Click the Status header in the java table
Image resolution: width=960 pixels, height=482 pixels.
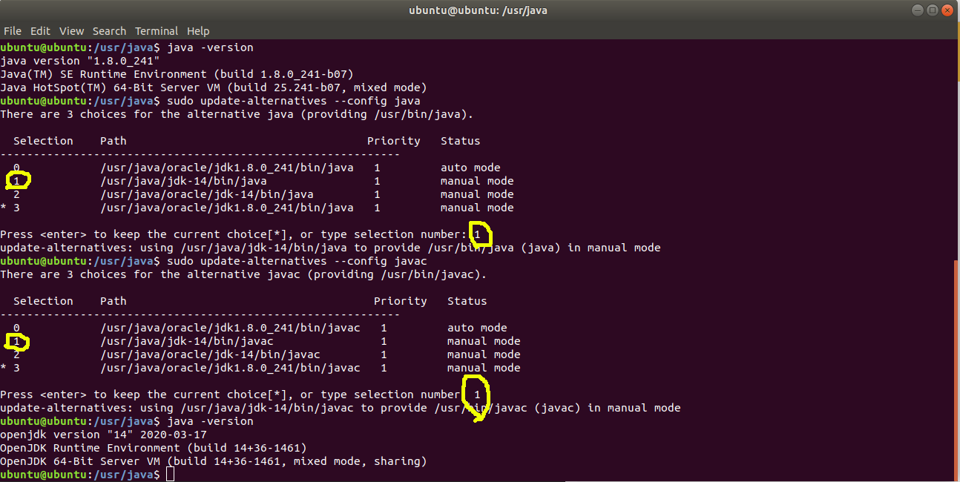pos(460,141)
